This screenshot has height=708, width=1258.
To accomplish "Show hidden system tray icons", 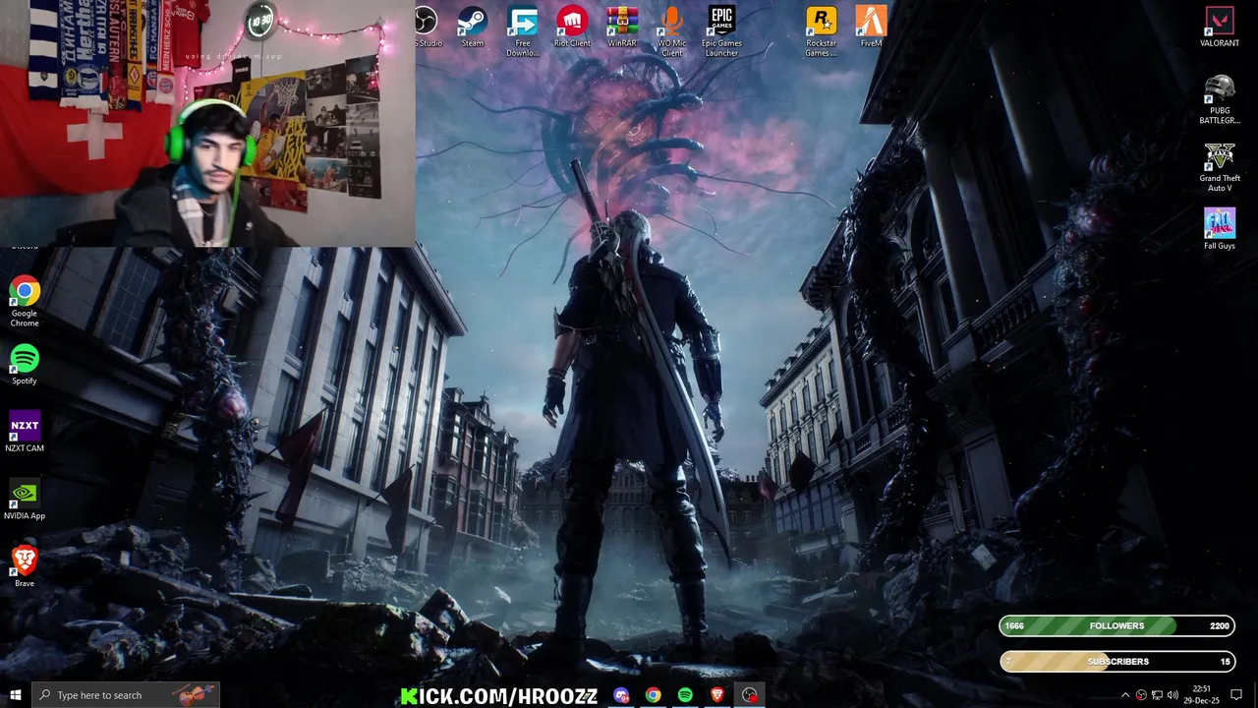I will coord(1125,695).
